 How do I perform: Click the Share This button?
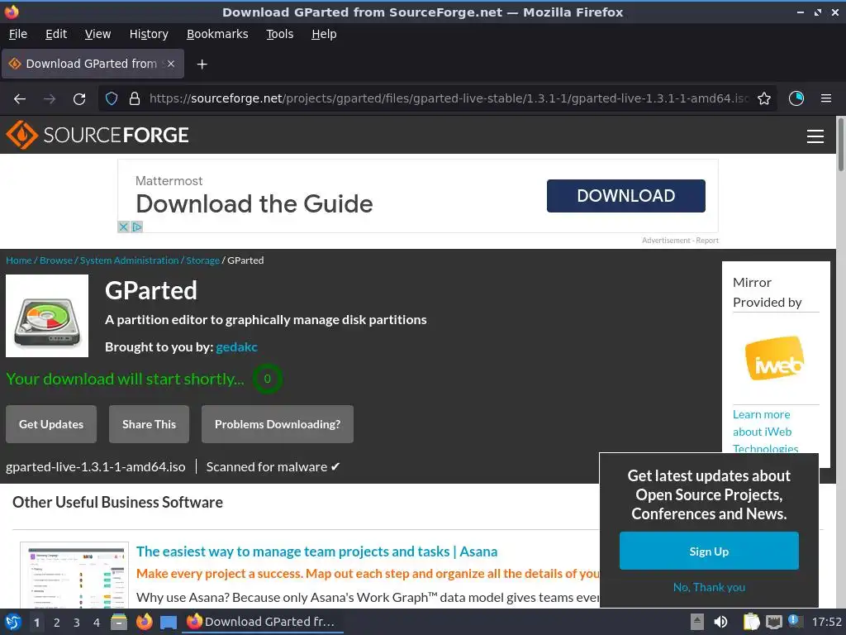(149, 424)
